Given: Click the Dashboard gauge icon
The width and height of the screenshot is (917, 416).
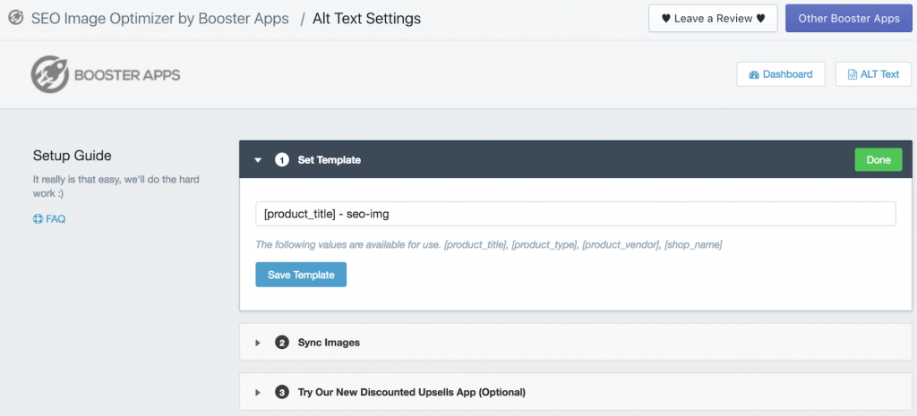Looking at the screenshot, I should [x=753, y=74].
